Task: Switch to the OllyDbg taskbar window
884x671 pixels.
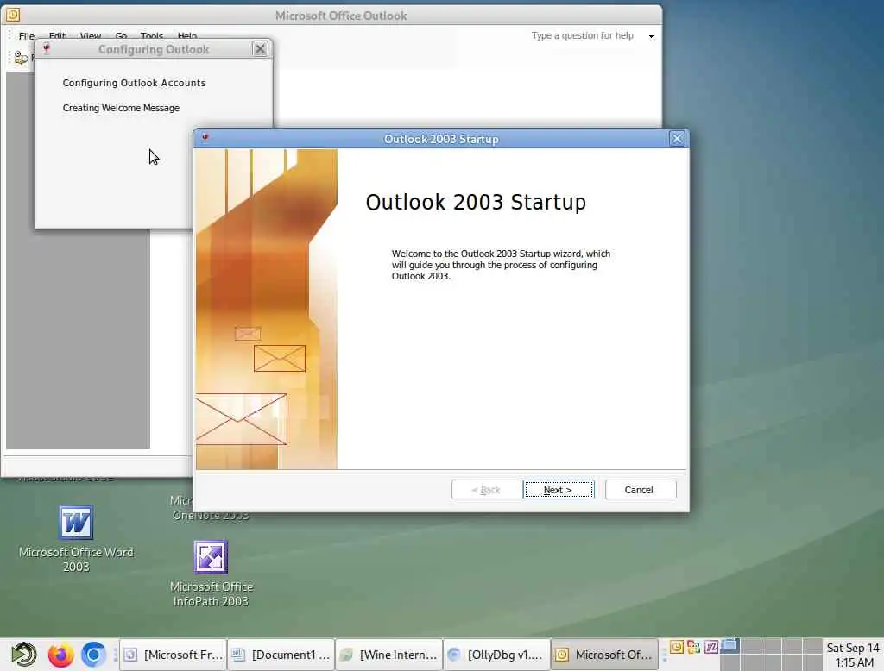Action: coord(496,655)
